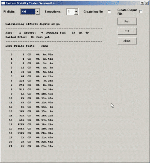Click the 'Errors: 0' text

tap(34, 33)
